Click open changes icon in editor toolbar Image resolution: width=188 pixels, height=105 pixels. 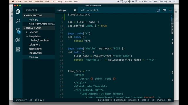158,10
